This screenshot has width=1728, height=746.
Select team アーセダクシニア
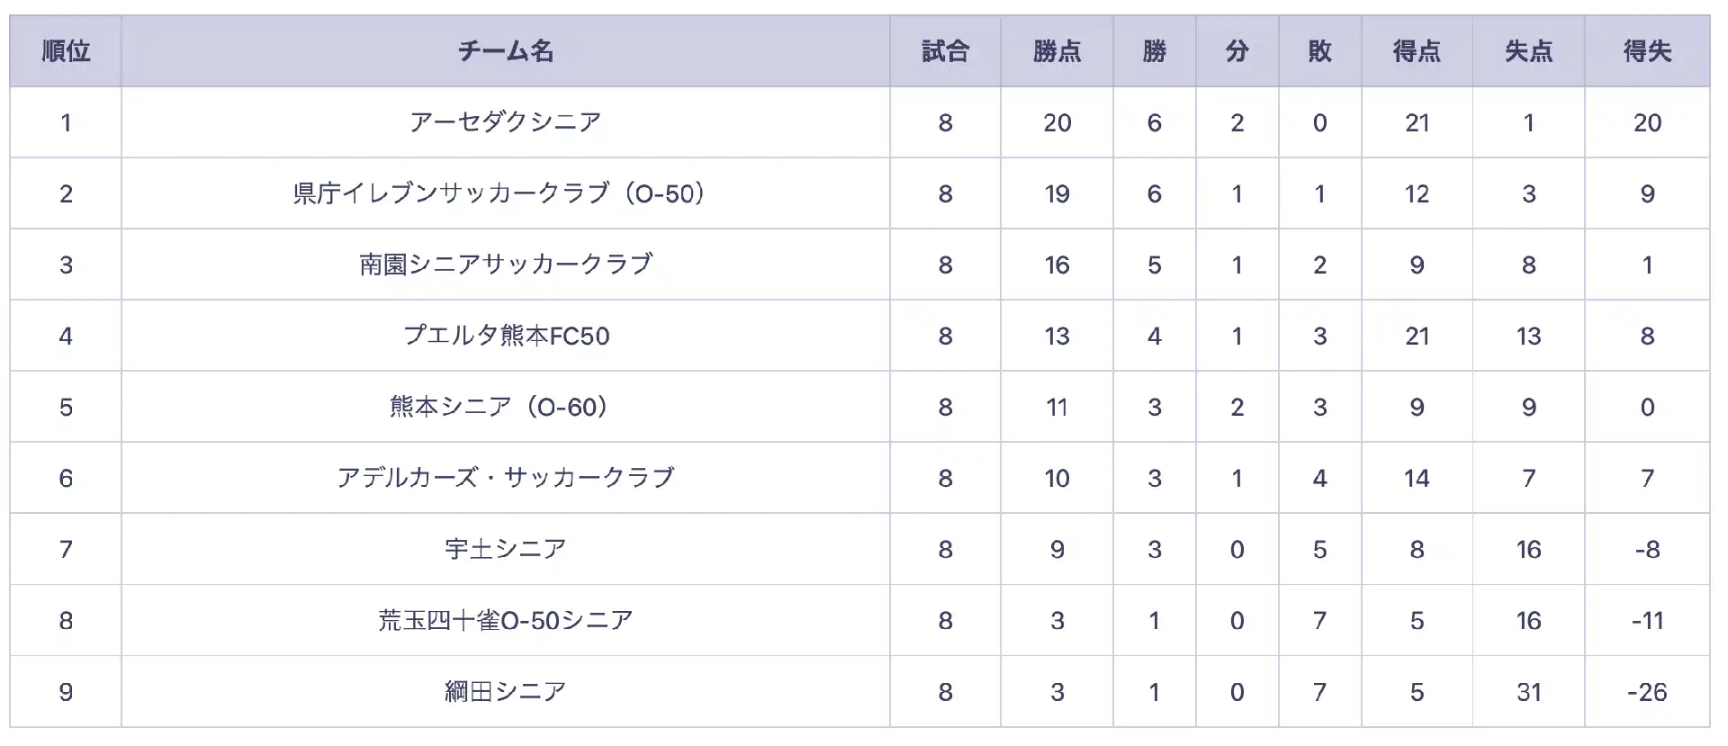(506, 121)
